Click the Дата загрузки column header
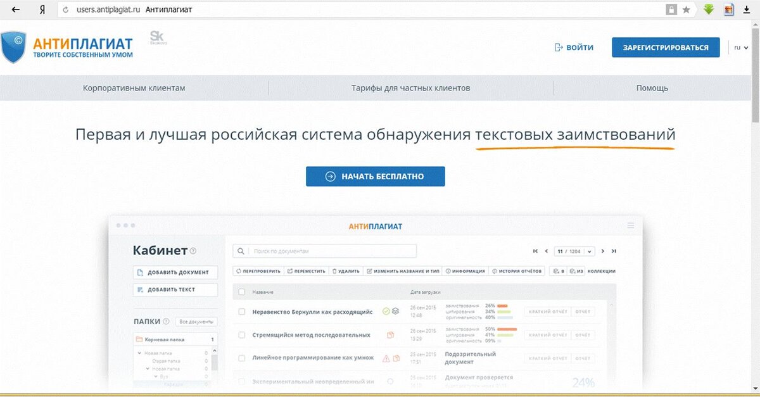 click(x=425, y=292)
